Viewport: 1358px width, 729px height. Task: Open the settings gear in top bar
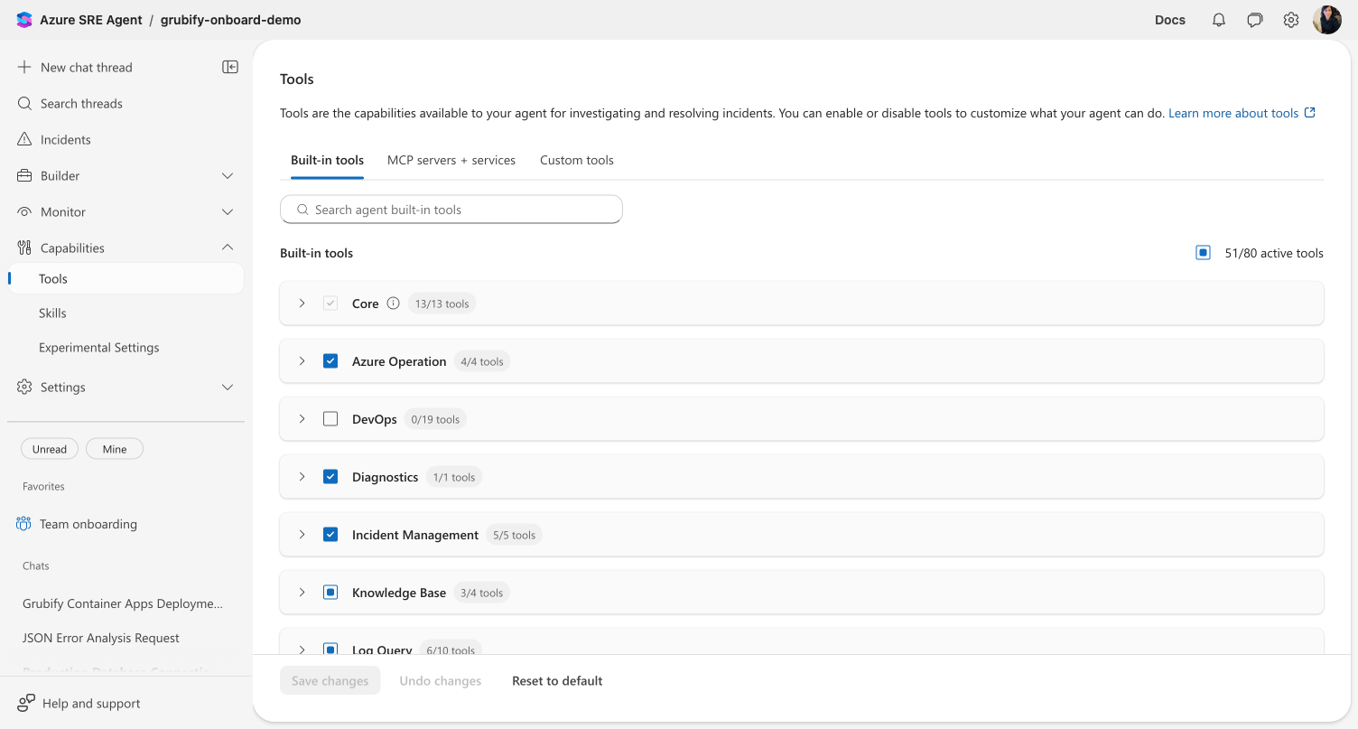(x=1291, y=20)
